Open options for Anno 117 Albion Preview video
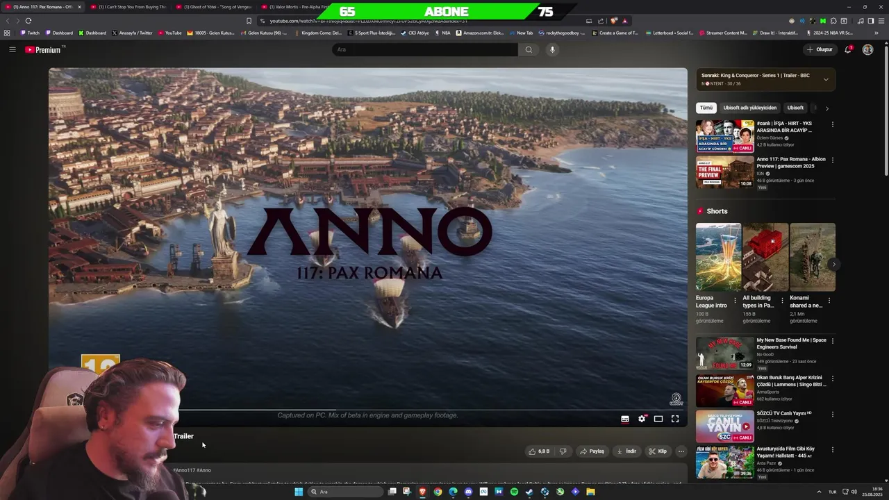This screenshot has height=500, width=889. coord(833,160)
